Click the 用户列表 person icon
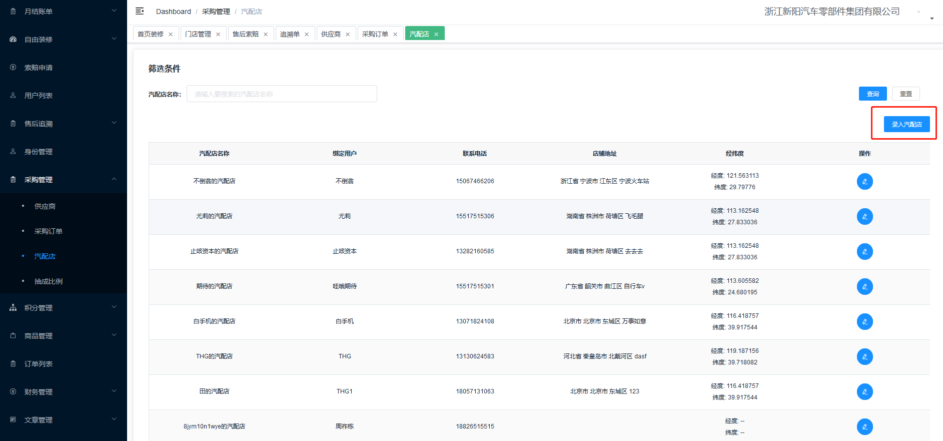The height and width of the screenshot is (441, 943). click(13, 95)
